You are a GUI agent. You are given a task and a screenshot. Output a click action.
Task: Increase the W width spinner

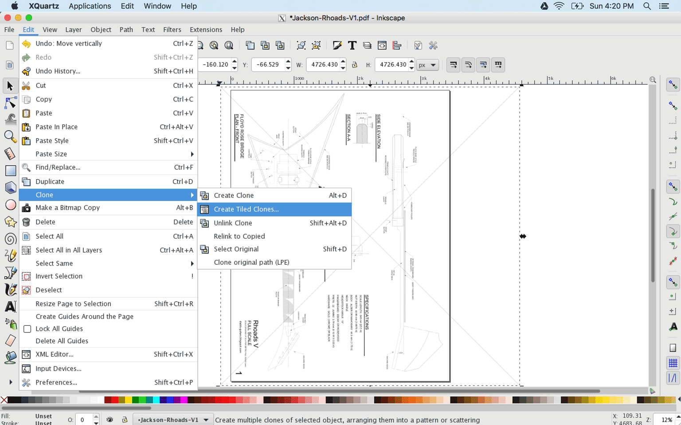pyautogui.click(x=343, y=62)
